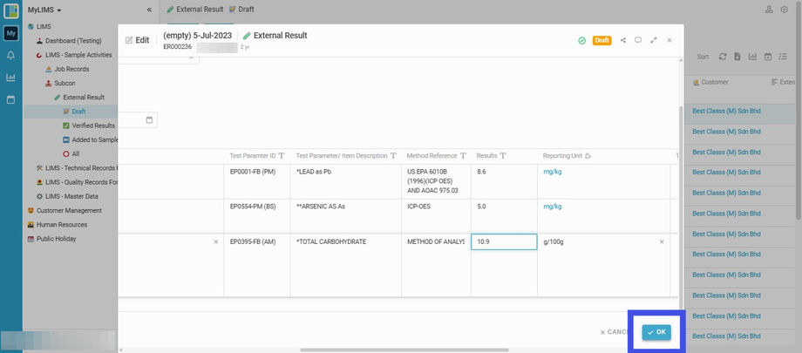
Task: Open the MyLIMS workspace dropdown
Action: (x=44, y=10)
